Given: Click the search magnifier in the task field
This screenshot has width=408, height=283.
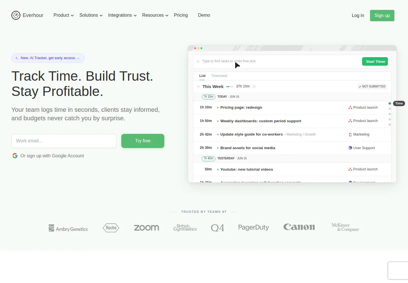Looking at the screenshot, I should 198,61.
